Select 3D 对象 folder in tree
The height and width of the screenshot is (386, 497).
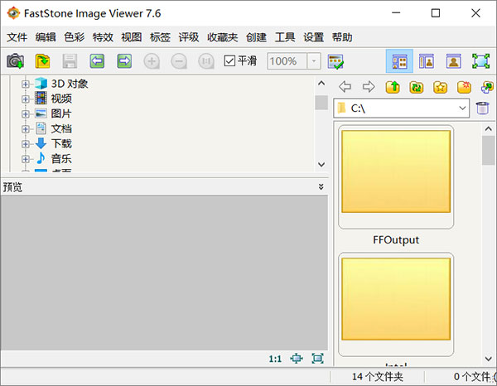[70, 84]
